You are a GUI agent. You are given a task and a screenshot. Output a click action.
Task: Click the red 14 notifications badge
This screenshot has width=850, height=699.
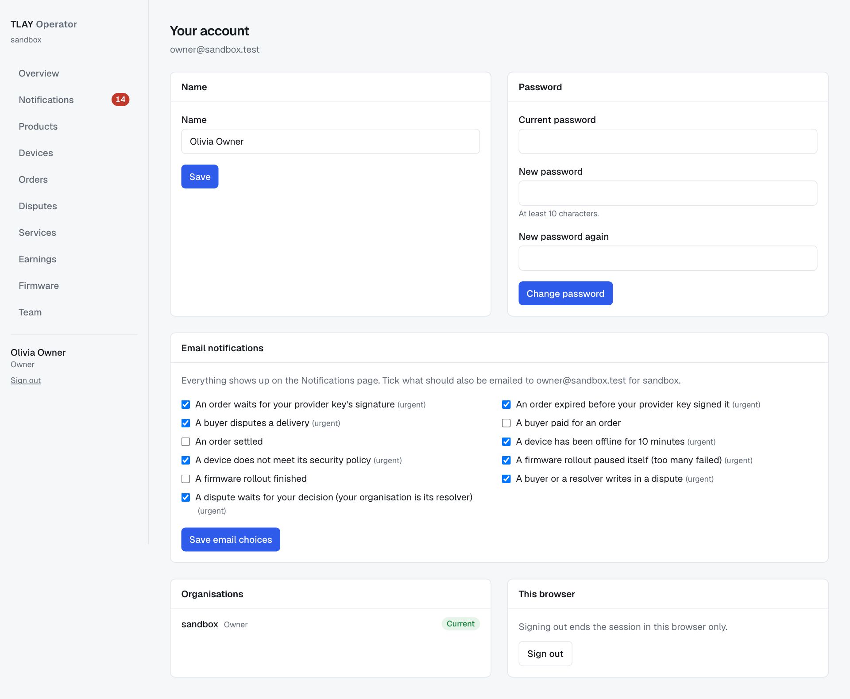click(x=120, y=100)
